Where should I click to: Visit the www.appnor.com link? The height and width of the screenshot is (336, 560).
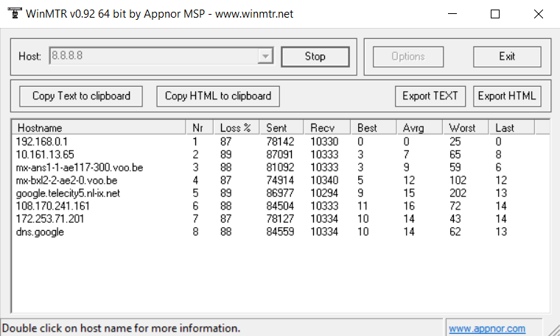487,328
